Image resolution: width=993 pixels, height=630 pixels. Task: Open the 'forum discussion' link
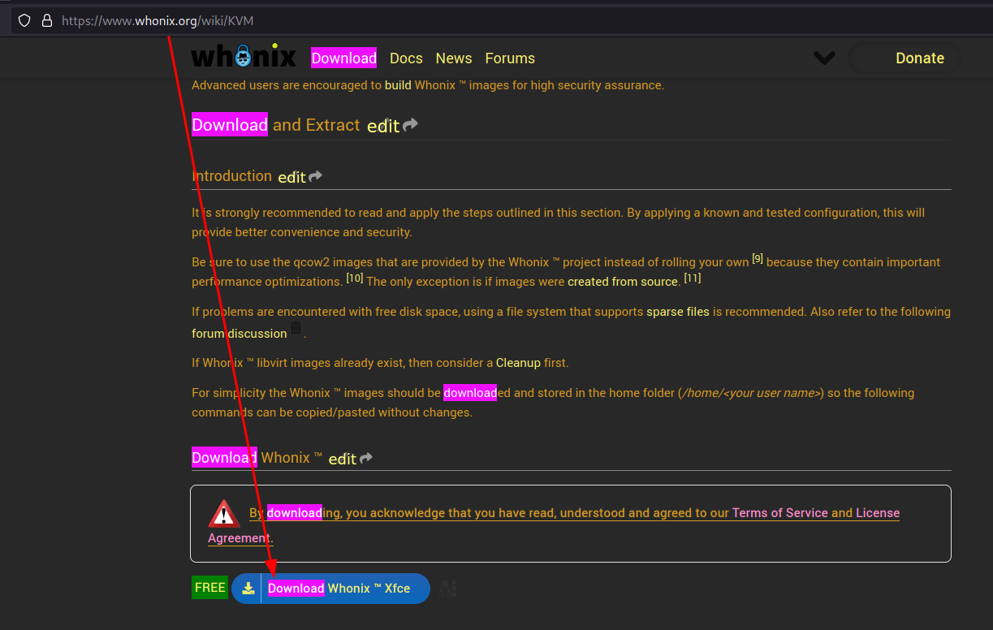[x=240, y=334]
